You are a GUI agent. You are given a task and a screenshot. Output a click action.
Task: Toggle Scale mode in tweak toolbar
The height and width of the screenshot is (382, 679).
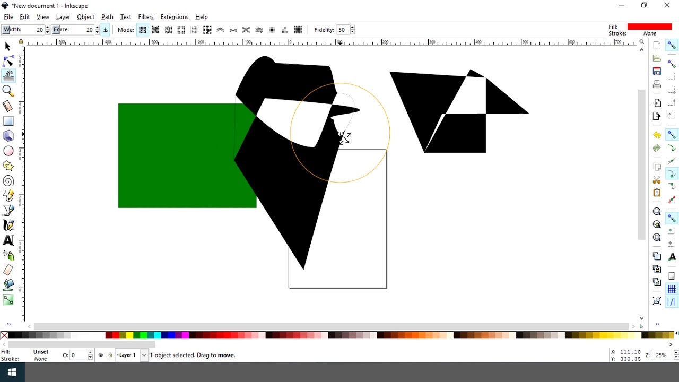click(181, 30)
